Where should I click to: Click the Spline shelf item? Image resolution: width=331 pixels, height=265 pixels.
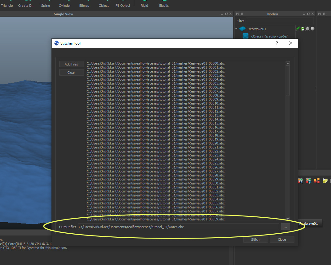point(45,6)
